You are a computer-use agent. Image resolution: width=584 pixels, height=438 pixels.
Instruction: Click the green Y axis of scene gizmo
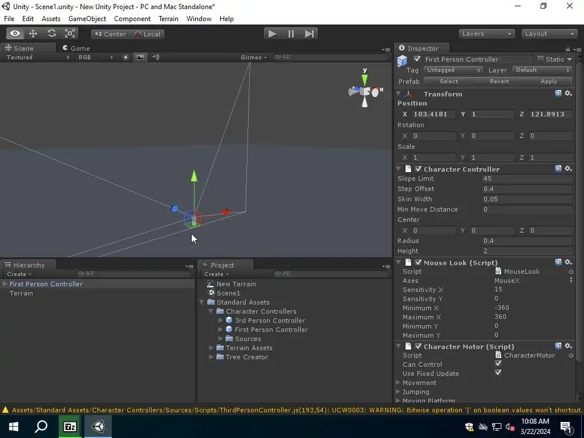click(x=364, y=79)
